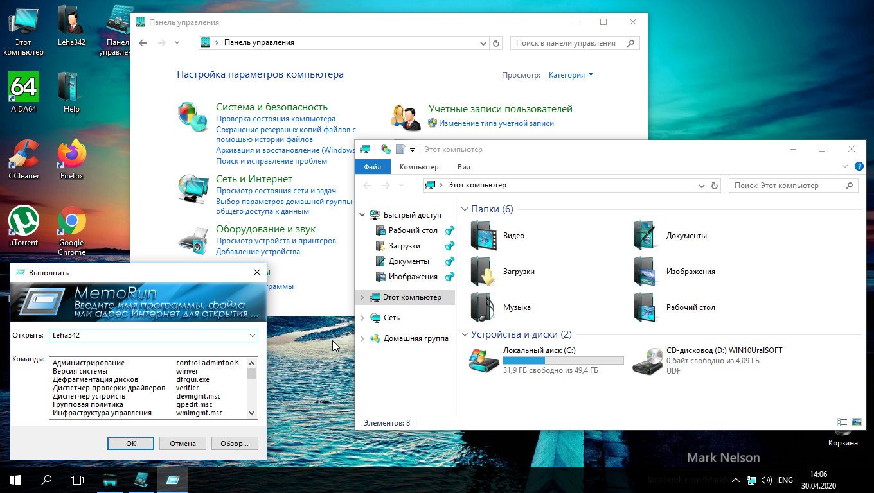This screenshot has height=493, width=874.
Task: Expand Control Panel address history dropdown
Action: point(483,43)
